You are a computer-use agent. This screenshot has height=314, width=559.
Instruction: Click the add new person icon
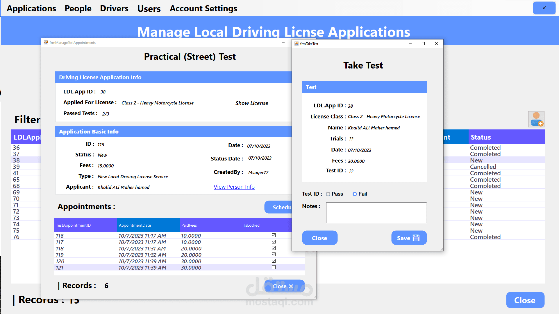[x=536, y=119]
